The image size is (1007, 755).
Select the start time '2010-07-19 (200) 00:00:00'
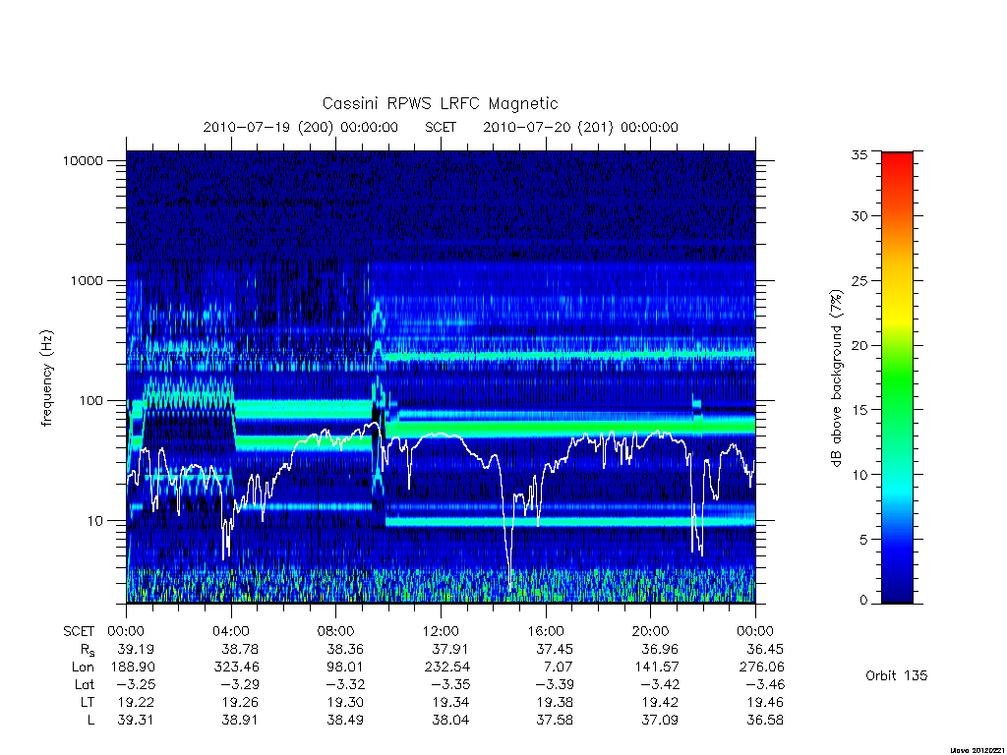point(301,127)
